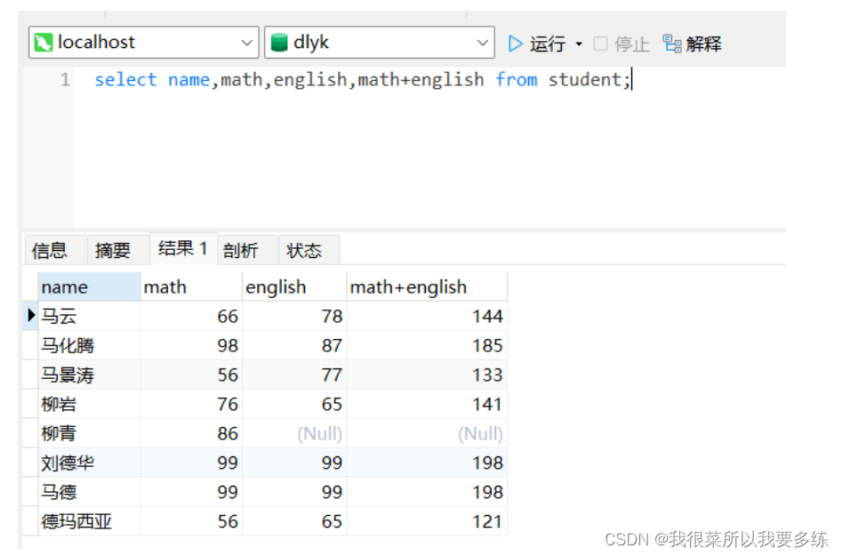Click the math+english column header
This screenshot has height=556, width=842.
point(427,286)
